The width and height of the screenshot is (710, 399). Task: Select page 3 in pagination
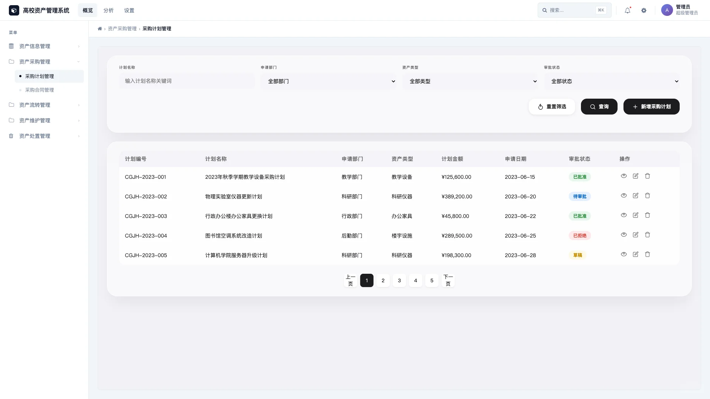click(x=399, y=280)
